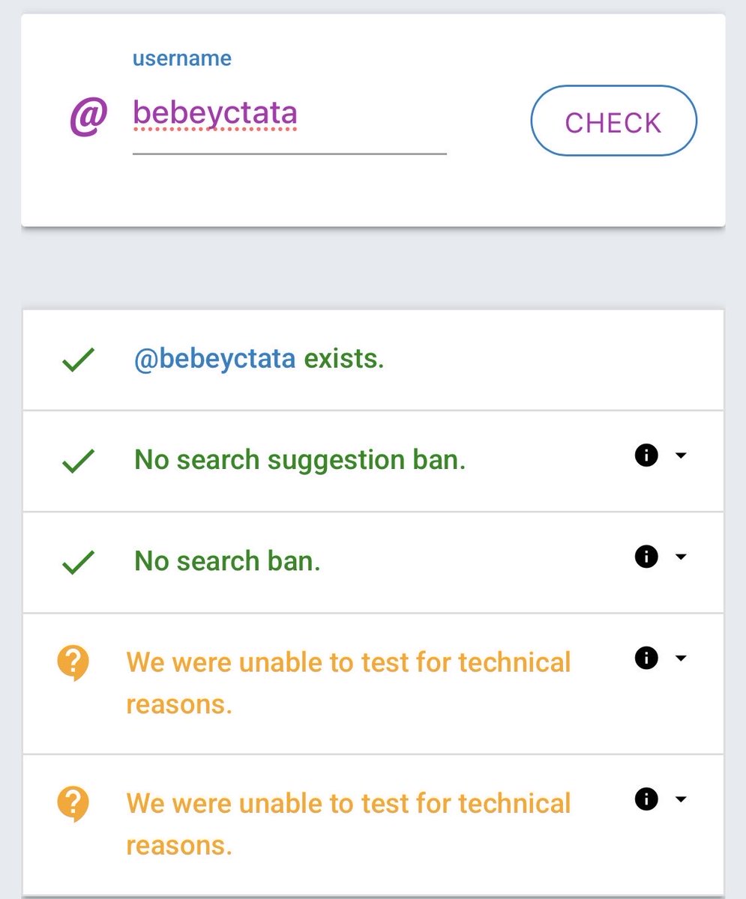This screenshot has height=899, width=746.
Task: Show info for search suggestion ban
Action: coord(646,455)
